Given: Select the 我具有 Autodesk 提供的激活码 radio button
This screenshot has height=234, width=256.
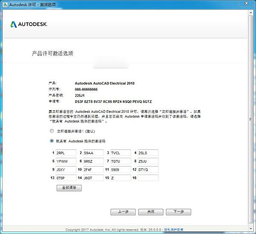Looking at the screenshot, I should [52, 140].
